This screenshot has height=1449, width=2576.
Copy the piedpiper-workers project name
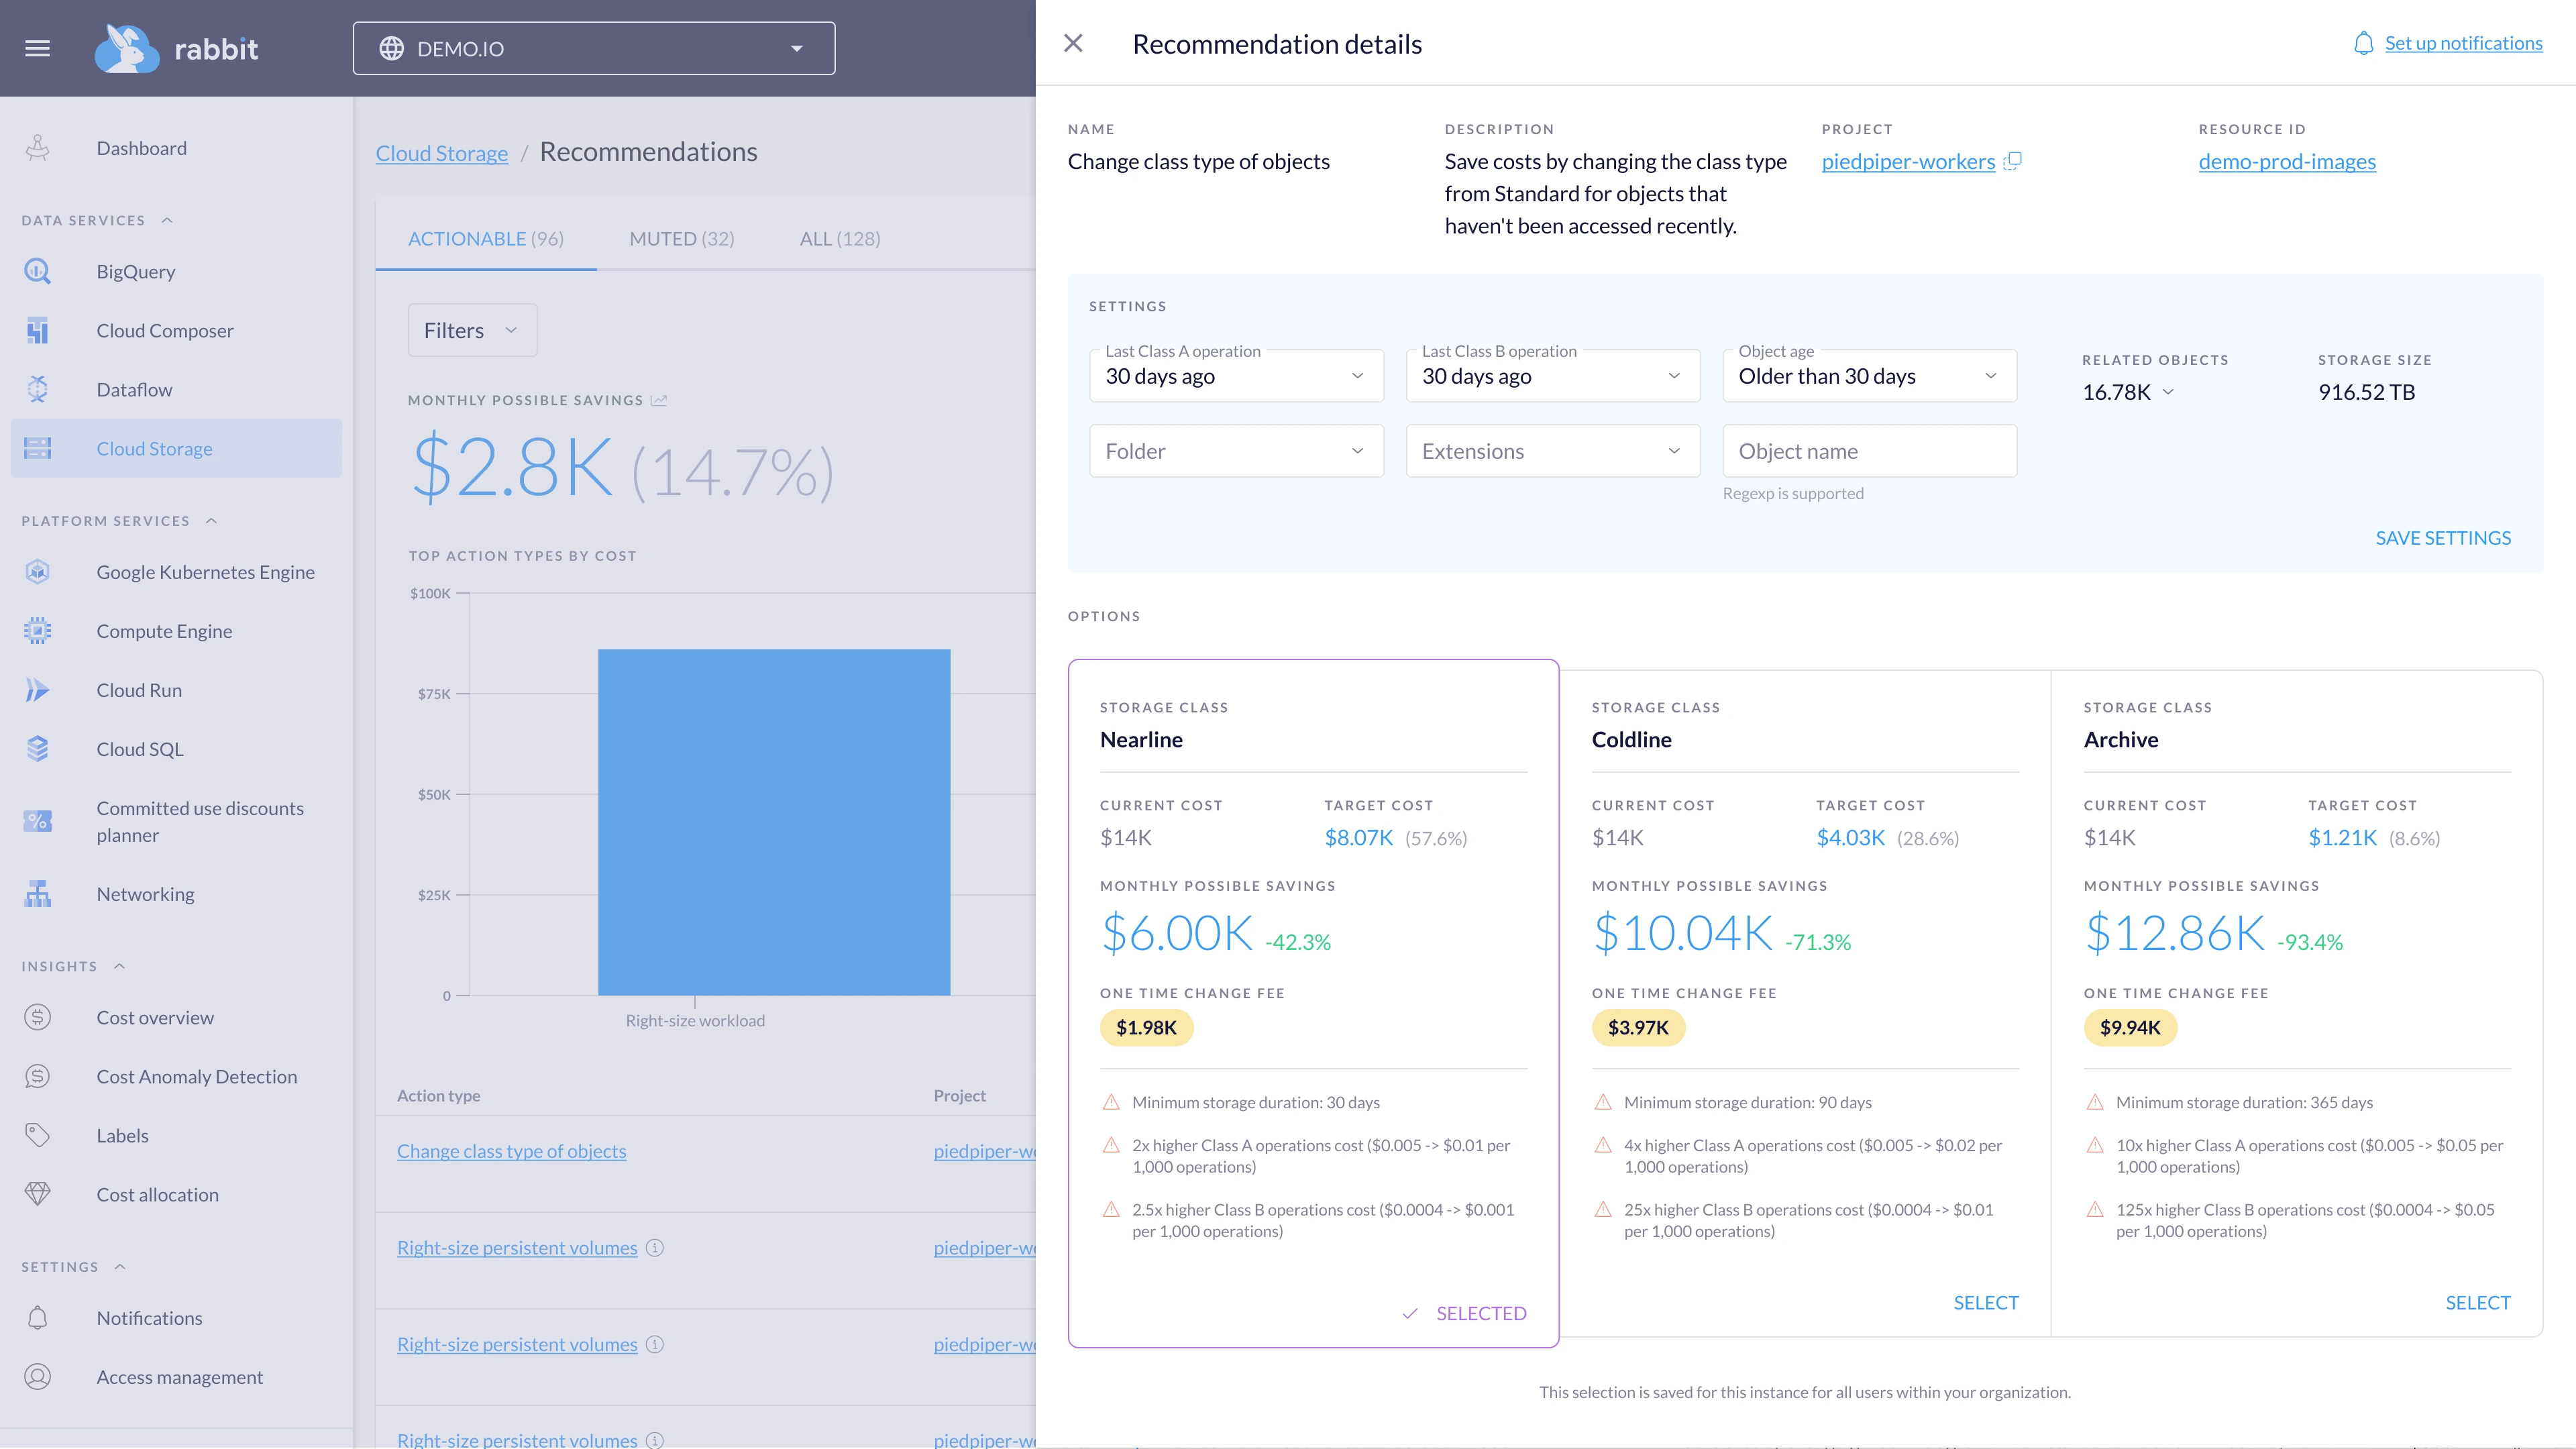click(2013, 161)
